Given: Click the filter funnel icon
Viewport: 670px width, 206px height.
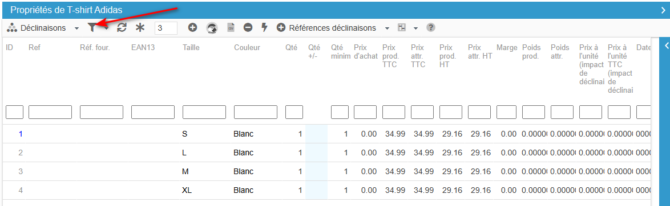Looking at the screenshot, I should [92, 28].
